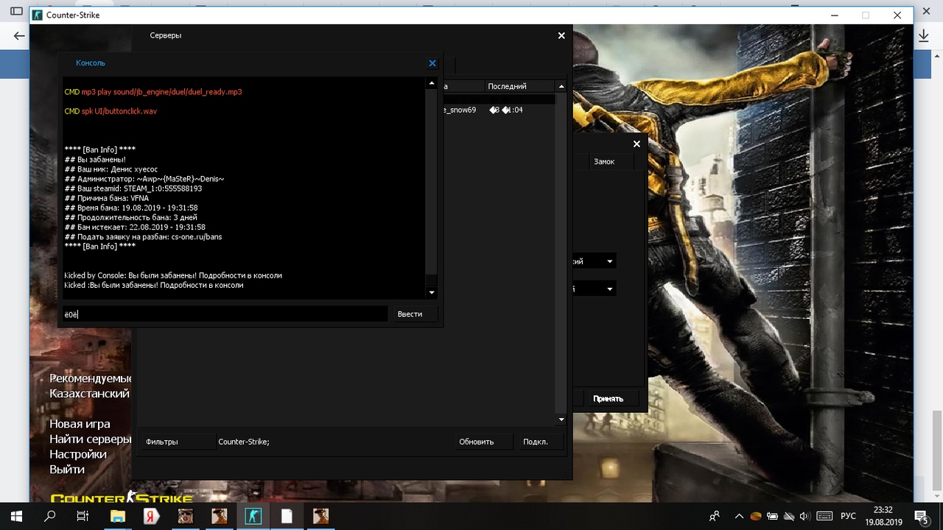The width and height of the screenshot is (943, 530).
Task: Click the orange tray application icon
Action: coord(756,516)
